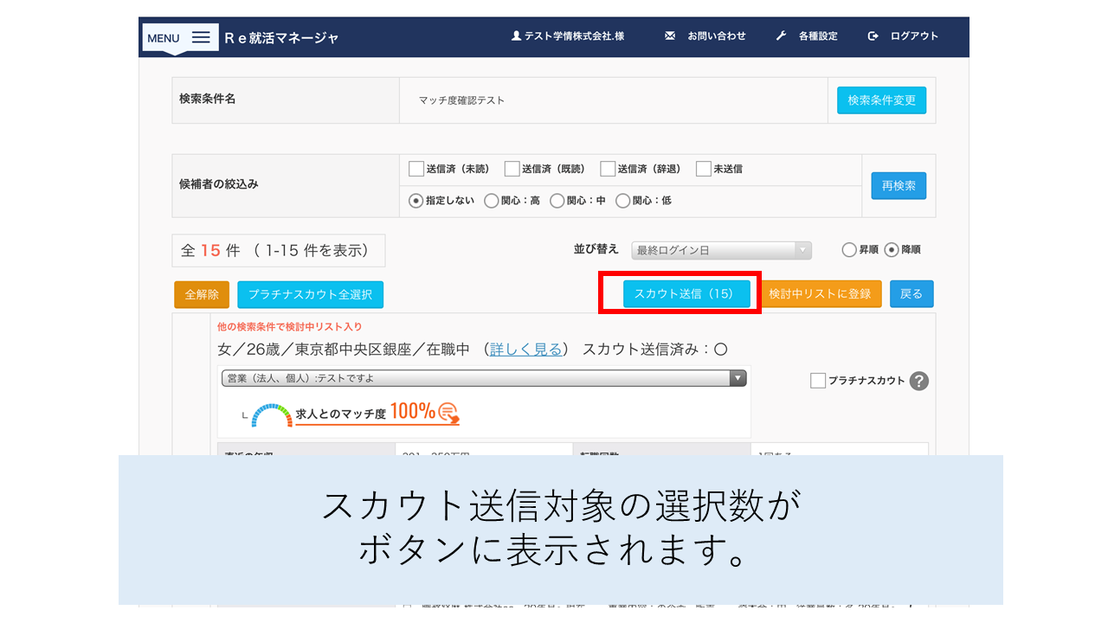Click テスト学情株式会社.様 account name
This screenshot has height=623, width=1108.
(x=574, y=36)
